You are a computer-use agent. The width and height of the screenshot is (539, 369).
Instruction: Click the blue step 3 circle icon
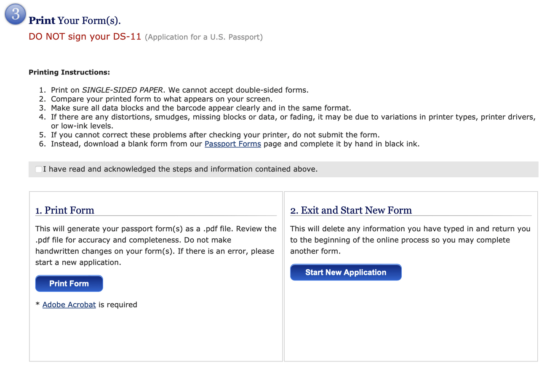point(16,14)
